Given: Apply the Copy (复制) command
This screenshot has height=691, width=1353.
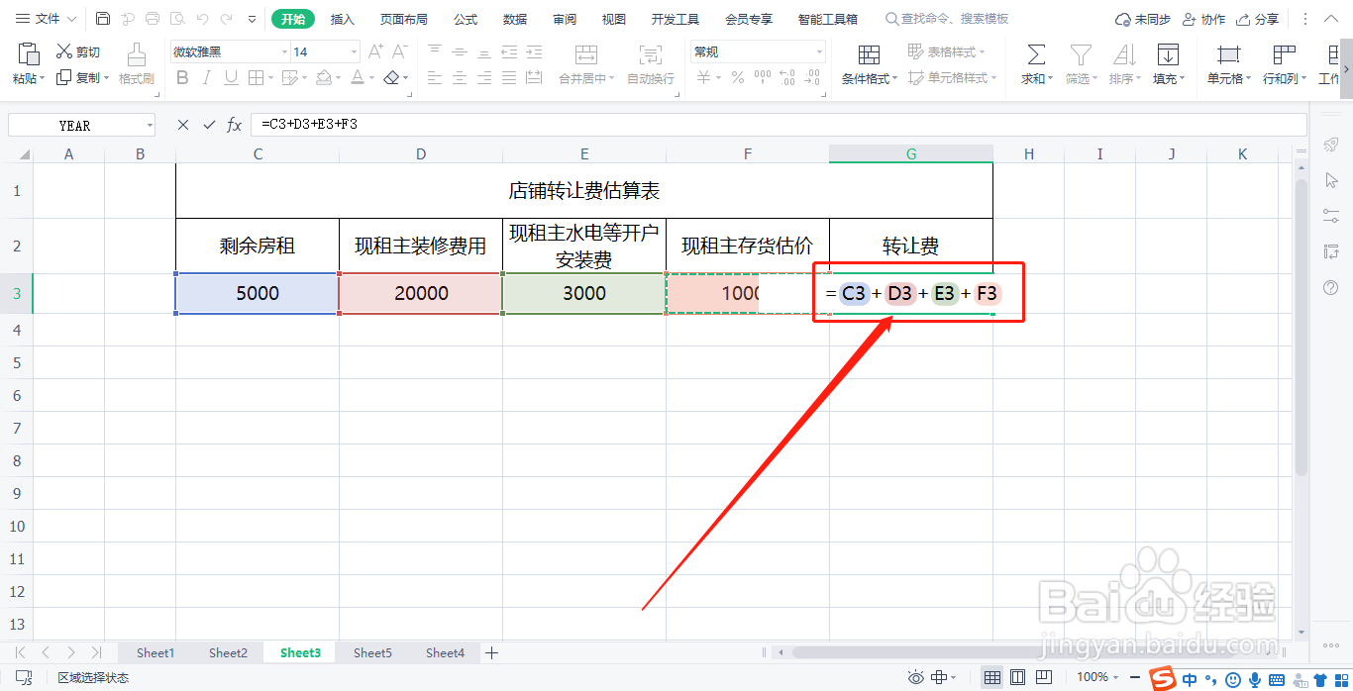Looking at the screenshot, I should [86, 78].
